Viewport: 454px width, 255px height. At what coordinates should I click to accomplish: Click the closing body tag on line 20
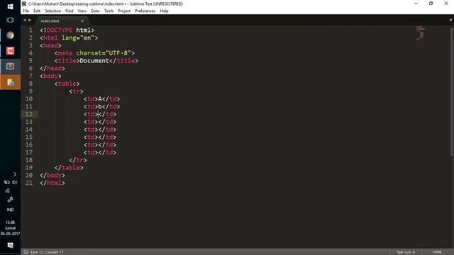pos(52,175)
